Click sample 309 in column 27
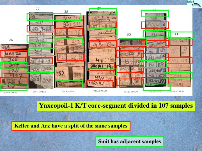Screen dimensions: 202x151 coord(42,52)
